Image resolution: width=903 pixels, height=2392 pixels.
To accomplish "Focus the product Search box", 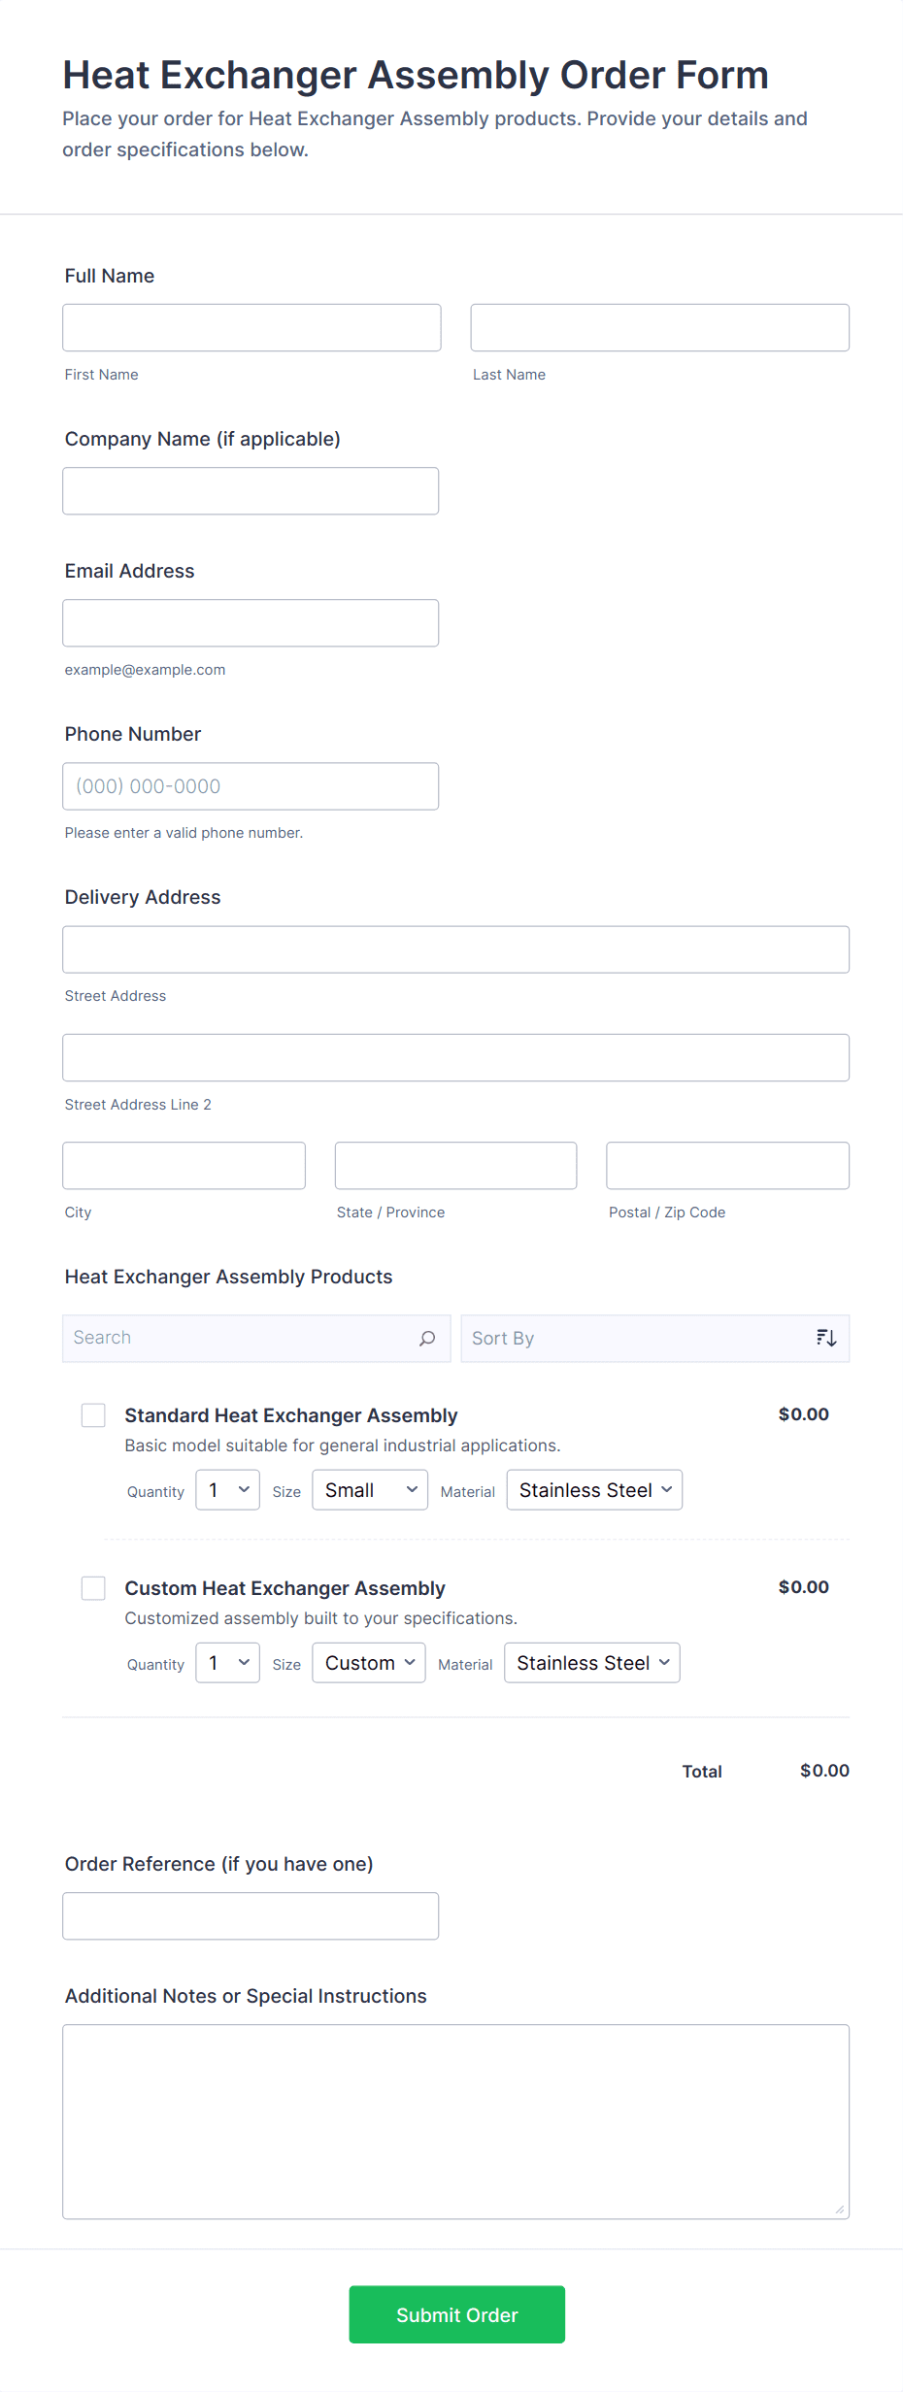I will click(x=243, y=1339).
